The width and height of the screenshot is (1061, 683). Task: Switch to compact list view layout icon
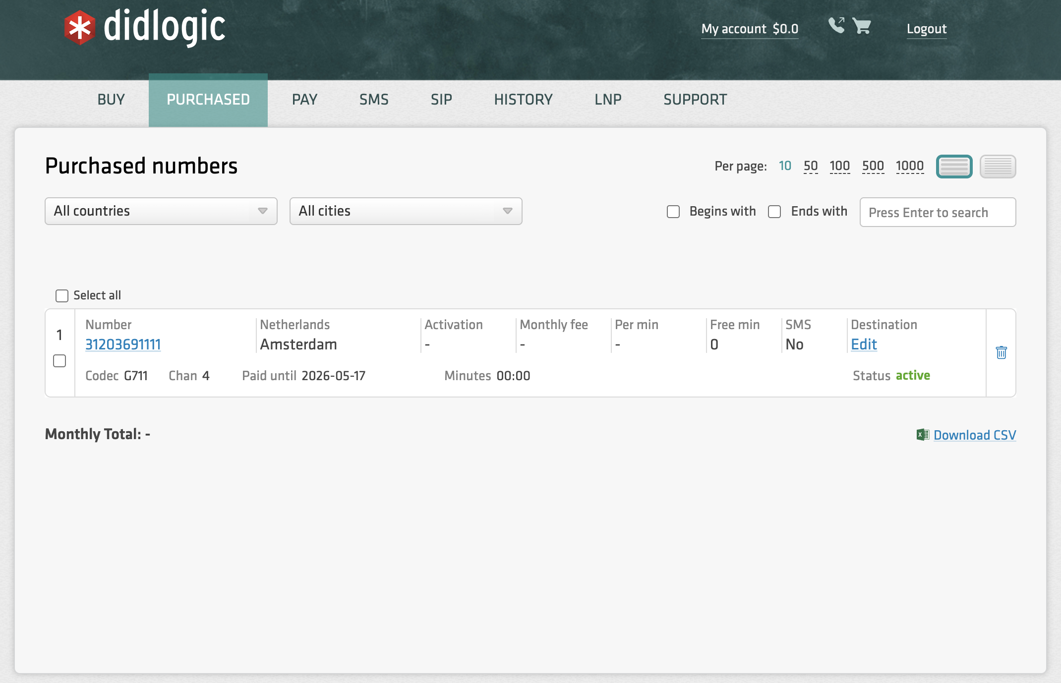point(998,167)
